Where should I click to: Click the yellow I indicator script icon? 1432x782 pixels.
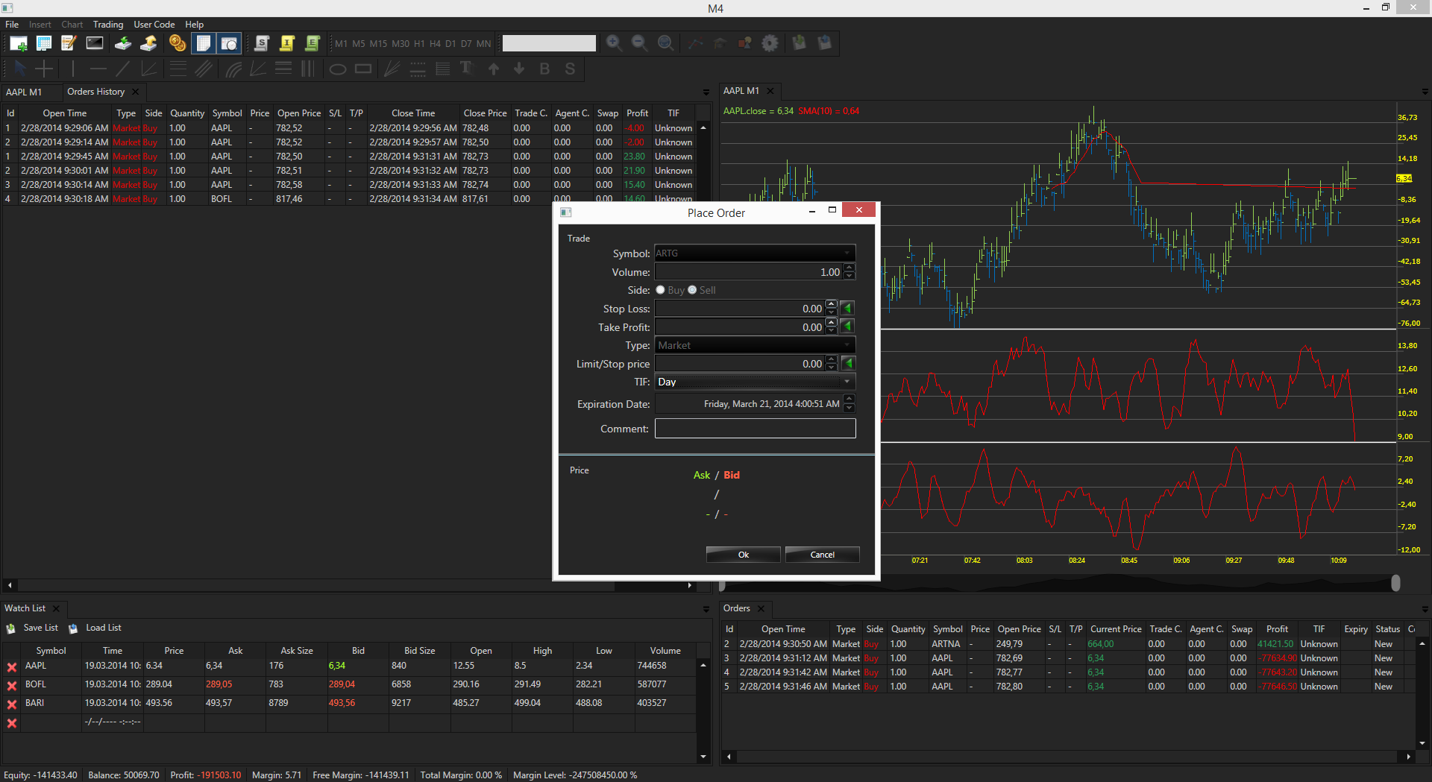(x=287, y=43)
